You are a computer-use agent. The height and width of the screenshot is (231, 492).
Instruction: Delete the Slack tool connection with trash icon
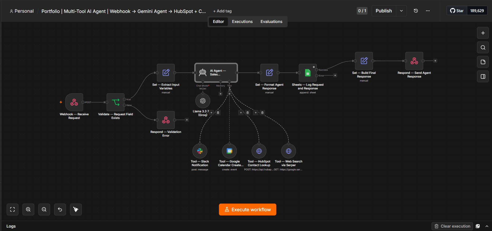click(218, 113)
